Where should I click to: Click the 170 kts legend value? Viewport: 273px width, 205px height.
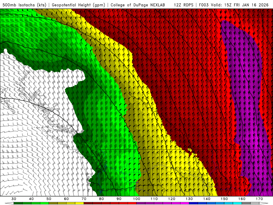click(x=259, y=199)
